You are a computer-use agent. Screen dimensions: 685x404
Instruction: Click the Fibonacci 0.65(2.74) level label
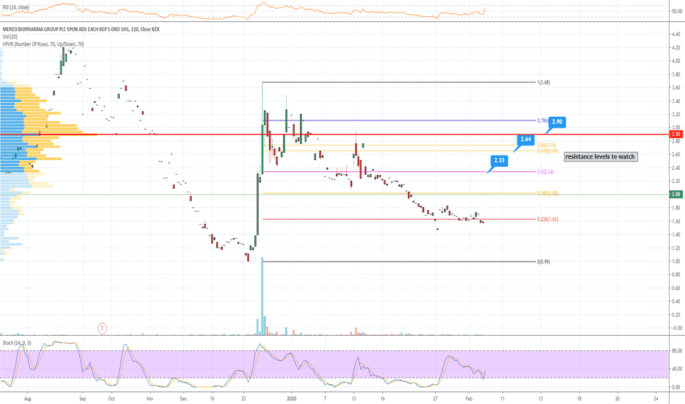pyautogui.click(x=547, y=145)
